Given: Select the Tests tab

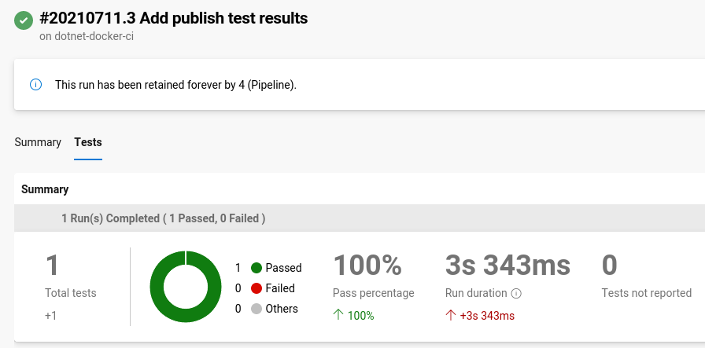Looking at the screenshot, I should coord(88,142).
